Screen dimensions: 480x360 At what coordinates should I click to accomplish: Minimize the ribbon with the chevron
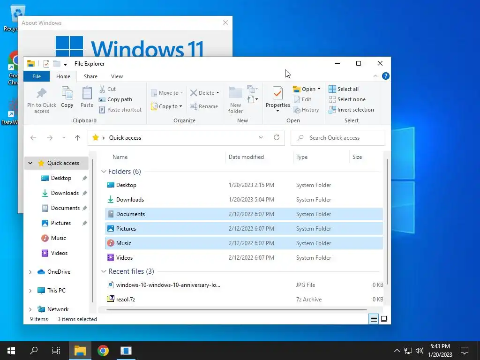click(x=375, y=76)
